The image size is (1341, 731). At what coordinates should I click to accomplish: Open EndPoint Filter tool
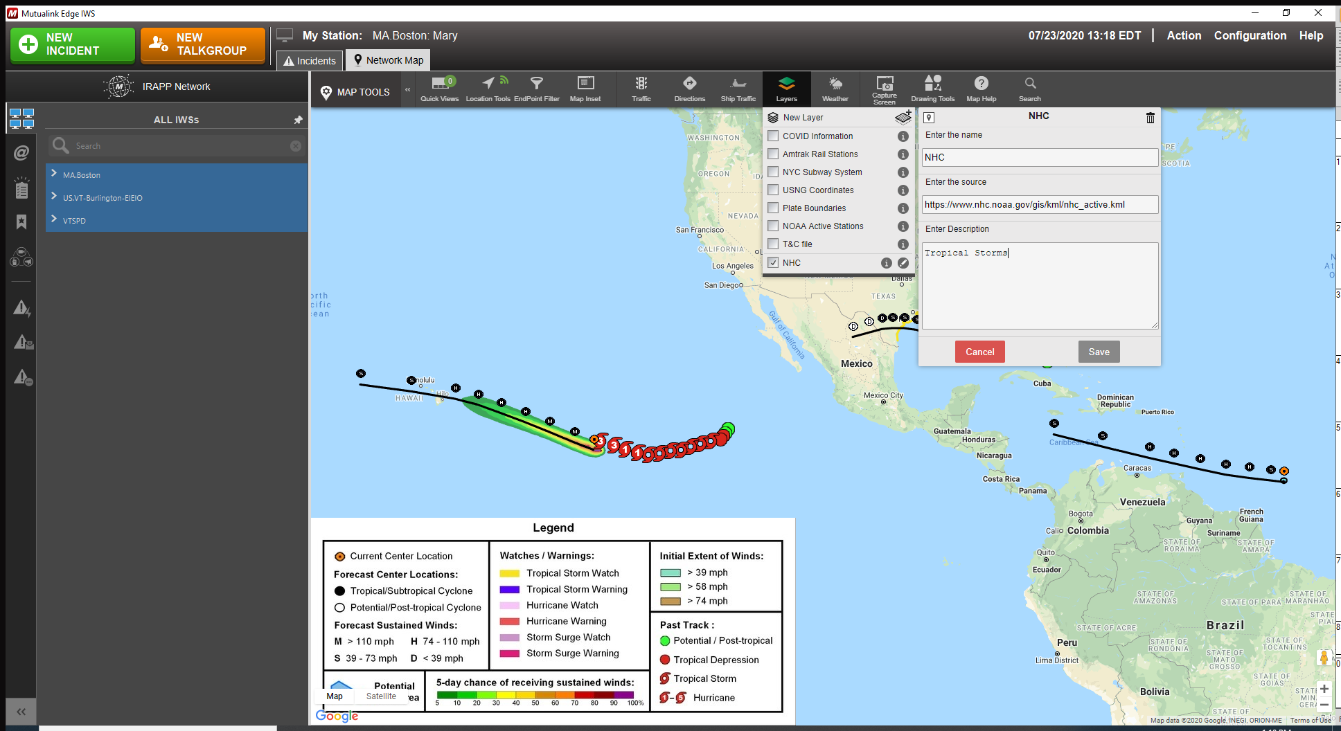coord(536,90)
